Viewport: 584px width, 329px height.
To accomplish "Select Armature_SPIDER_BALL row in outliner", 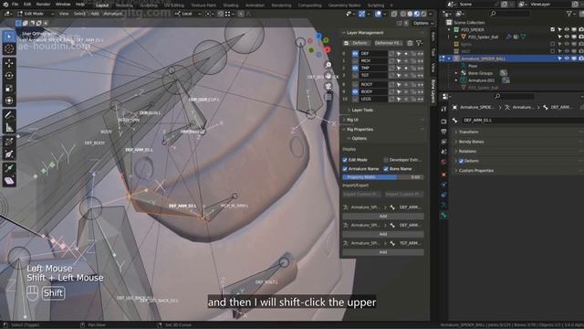I will [510, 58].
